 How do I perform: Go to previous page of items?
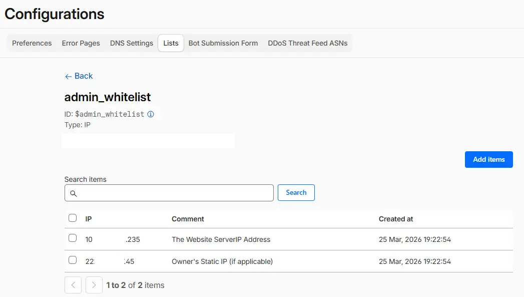pos(73,285)
